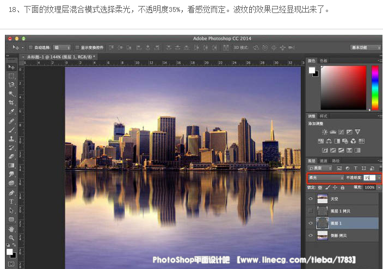The width and height of the screenshot is (383, 269).
Task: Pick a color in the color field
Action: click(x=343, y=87)
